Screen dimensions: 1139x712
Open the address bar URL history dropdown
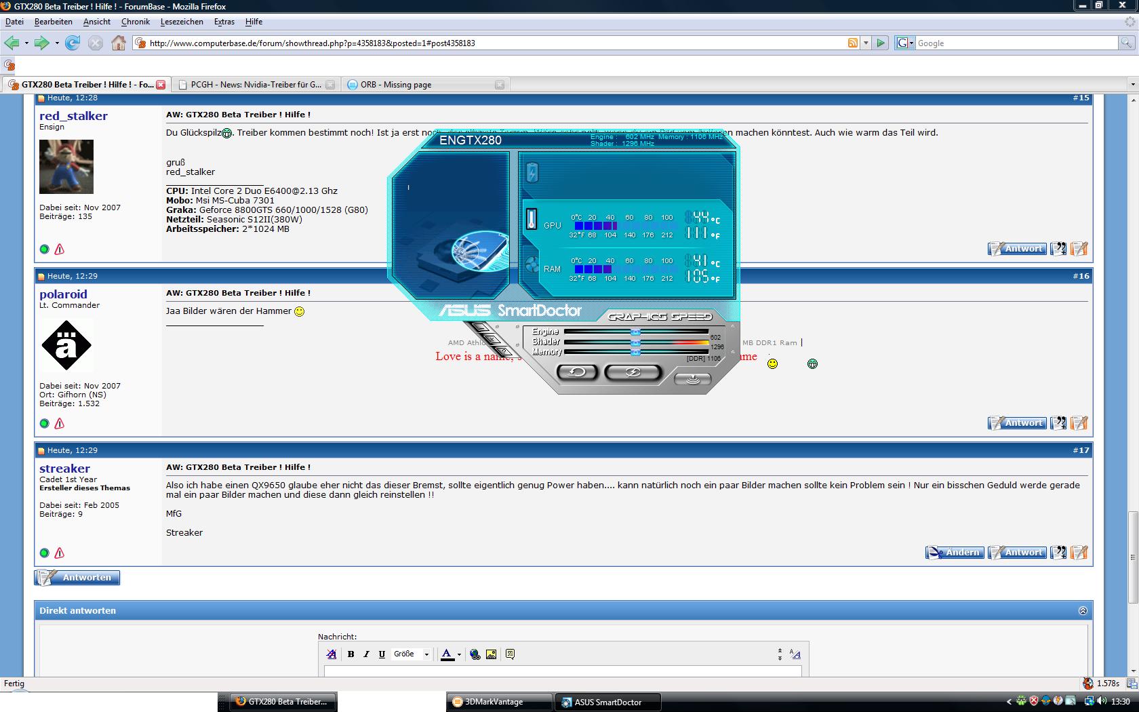point(866,43)
